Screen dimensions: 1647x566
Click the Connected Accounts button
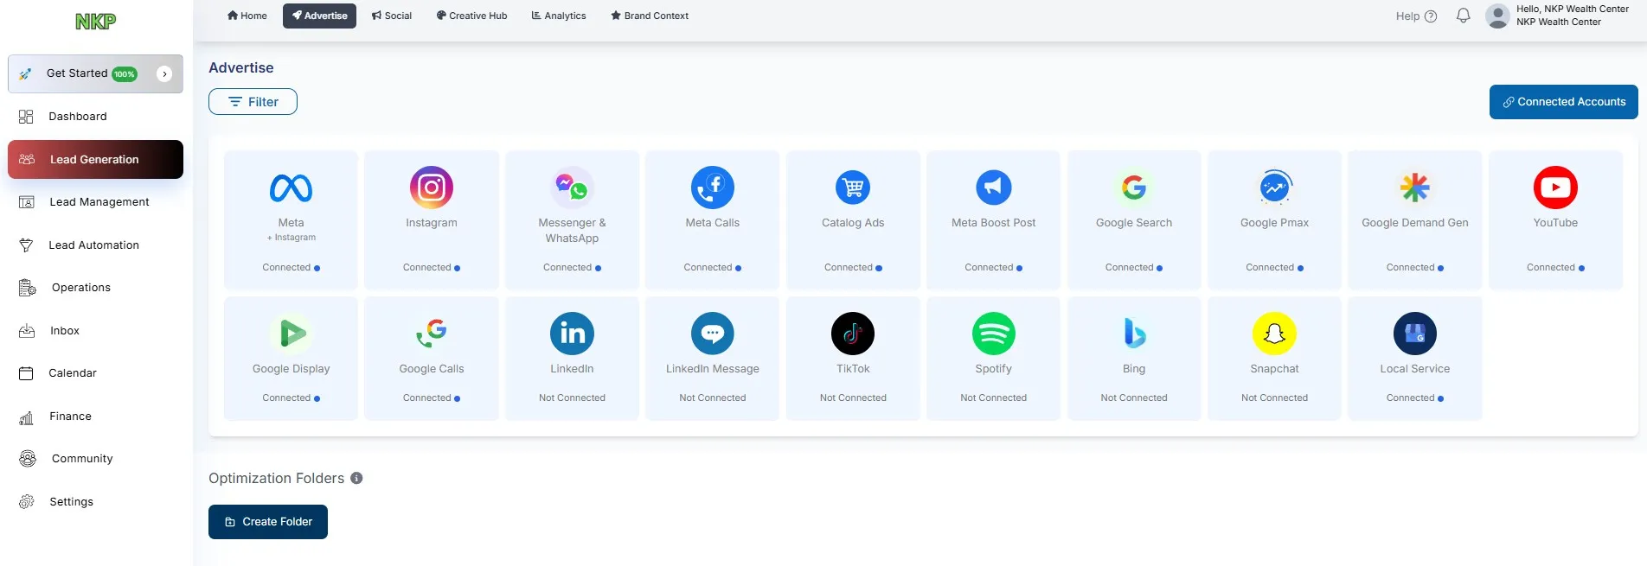(x=1564, y=102)
